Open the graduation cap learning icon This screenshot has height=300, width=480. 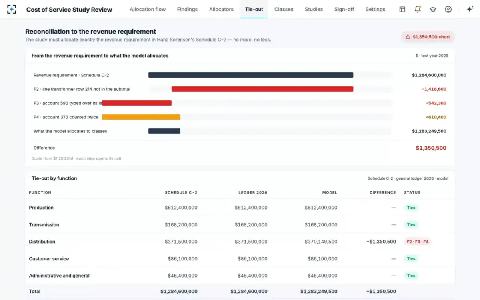click(433, 9)
